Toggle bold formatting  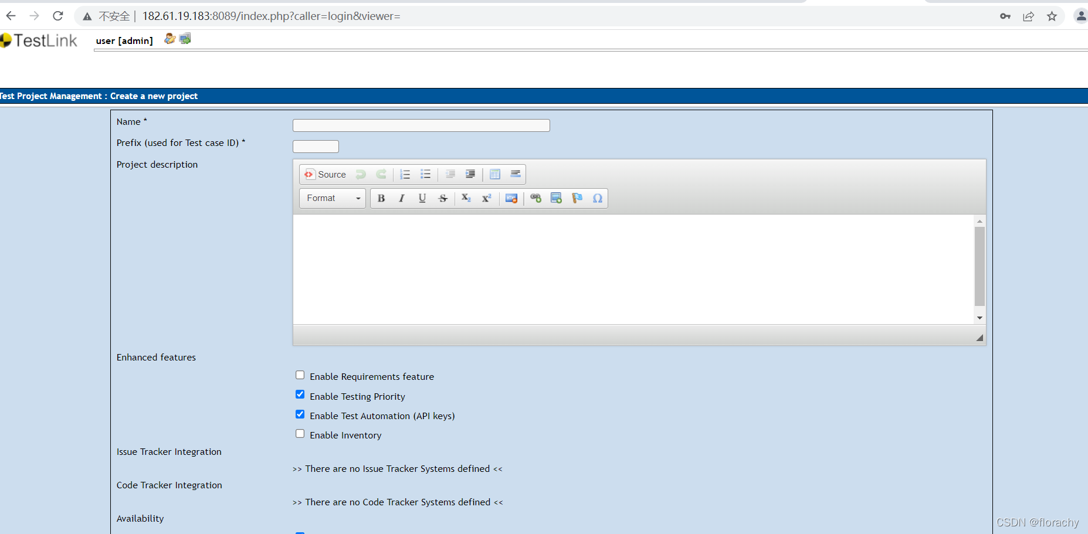tap(381, 199)
